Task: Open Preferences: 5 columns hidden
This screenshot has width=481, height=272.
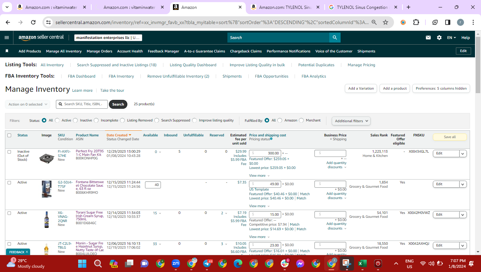Action: [441, 89]
